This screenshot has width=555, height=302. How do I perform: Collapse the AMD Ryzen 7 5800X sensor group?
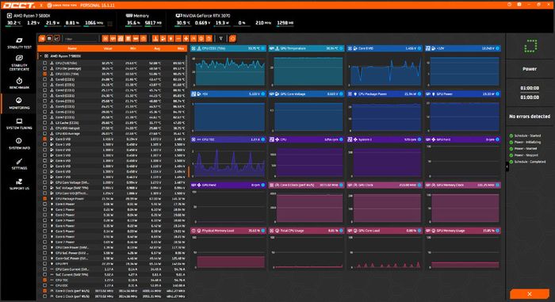(x=40, y=56)
